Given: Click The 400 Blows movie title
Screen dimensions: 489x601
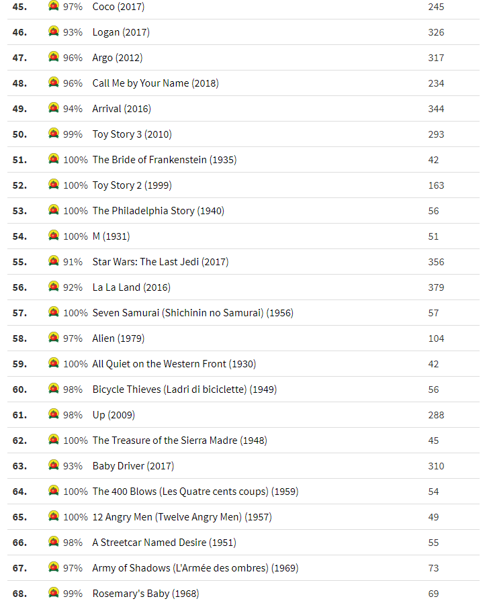Looking at the screenshot, I should 195,492.
